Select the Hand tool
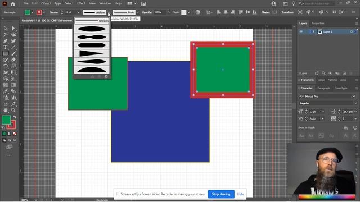Screen dimensions: 360x202 (6, 111)
